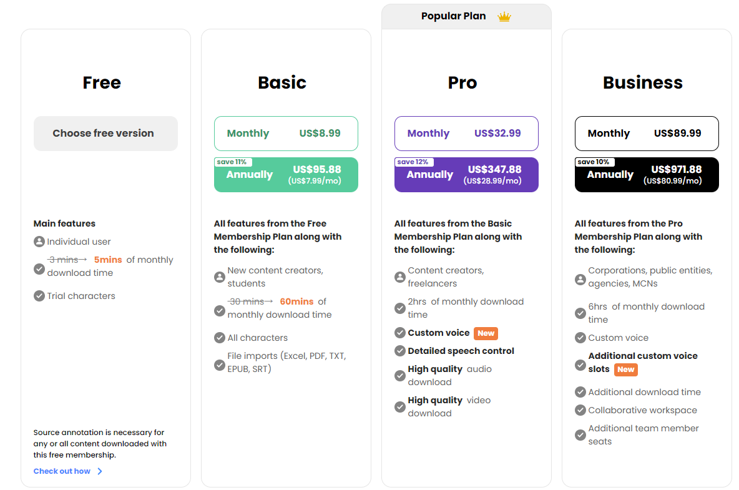Choose Business Monthly US$89.99 plan
Screen dimensions: 739x490
[x=647, y=134]
